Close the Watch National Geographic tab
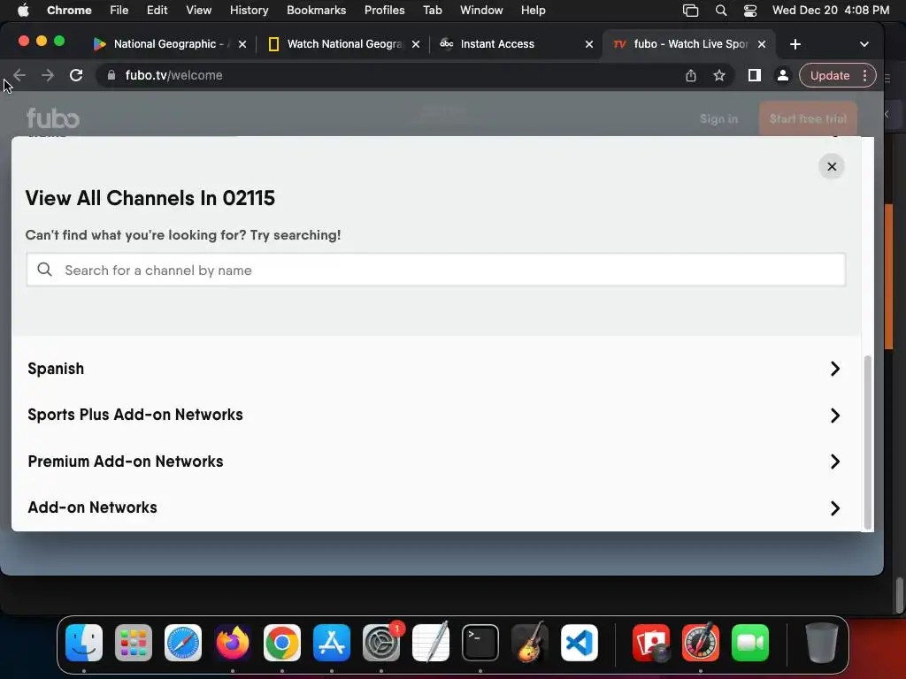This screenshot has width=906, height=679. [x=416, y=44]
